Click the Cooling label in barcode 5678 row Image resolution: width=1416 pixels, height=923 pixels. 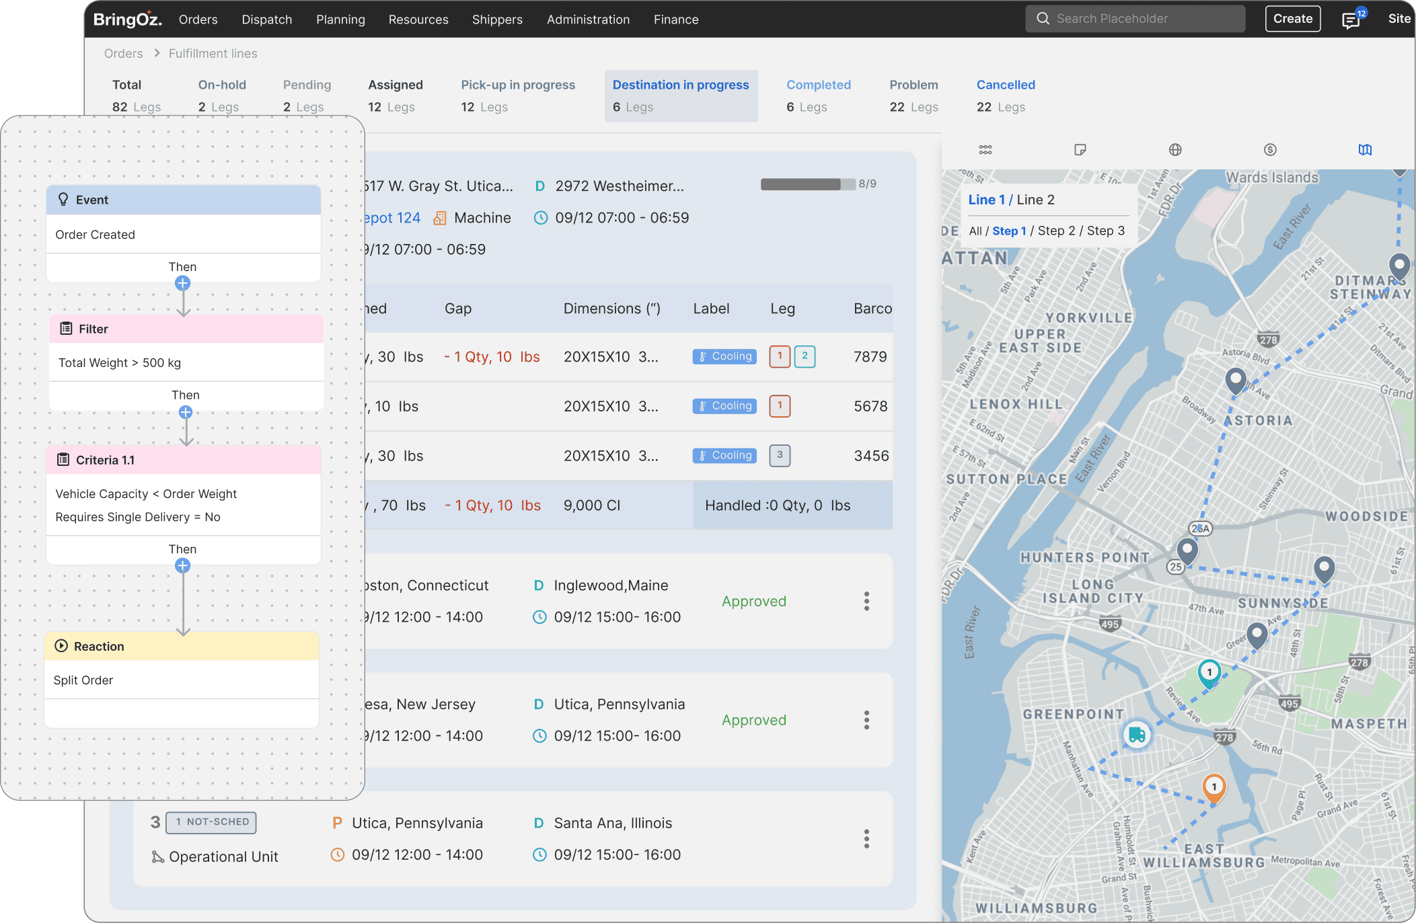coord(724,406)
